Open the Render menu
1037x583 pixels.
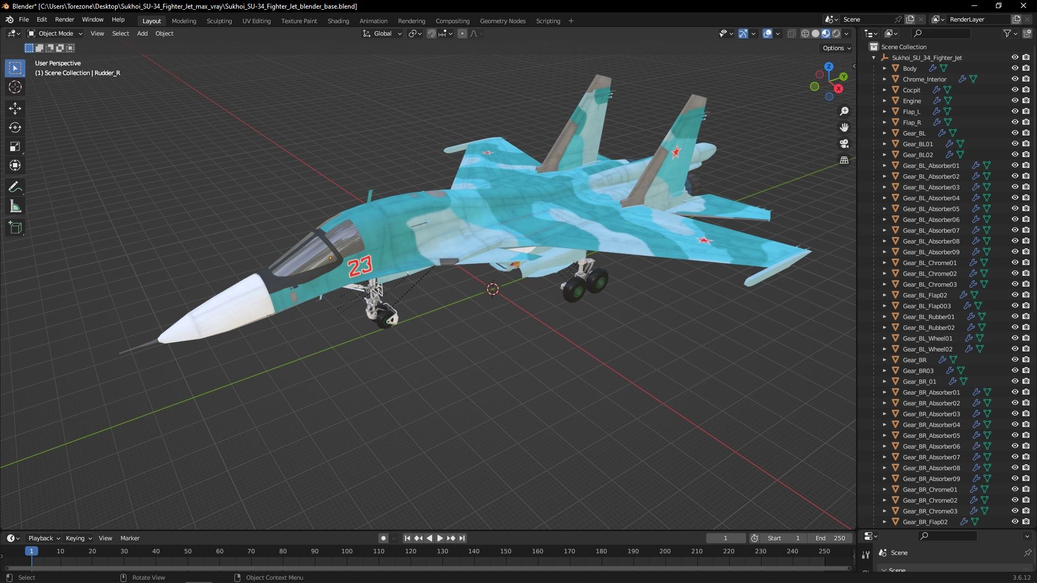(64, 19)
